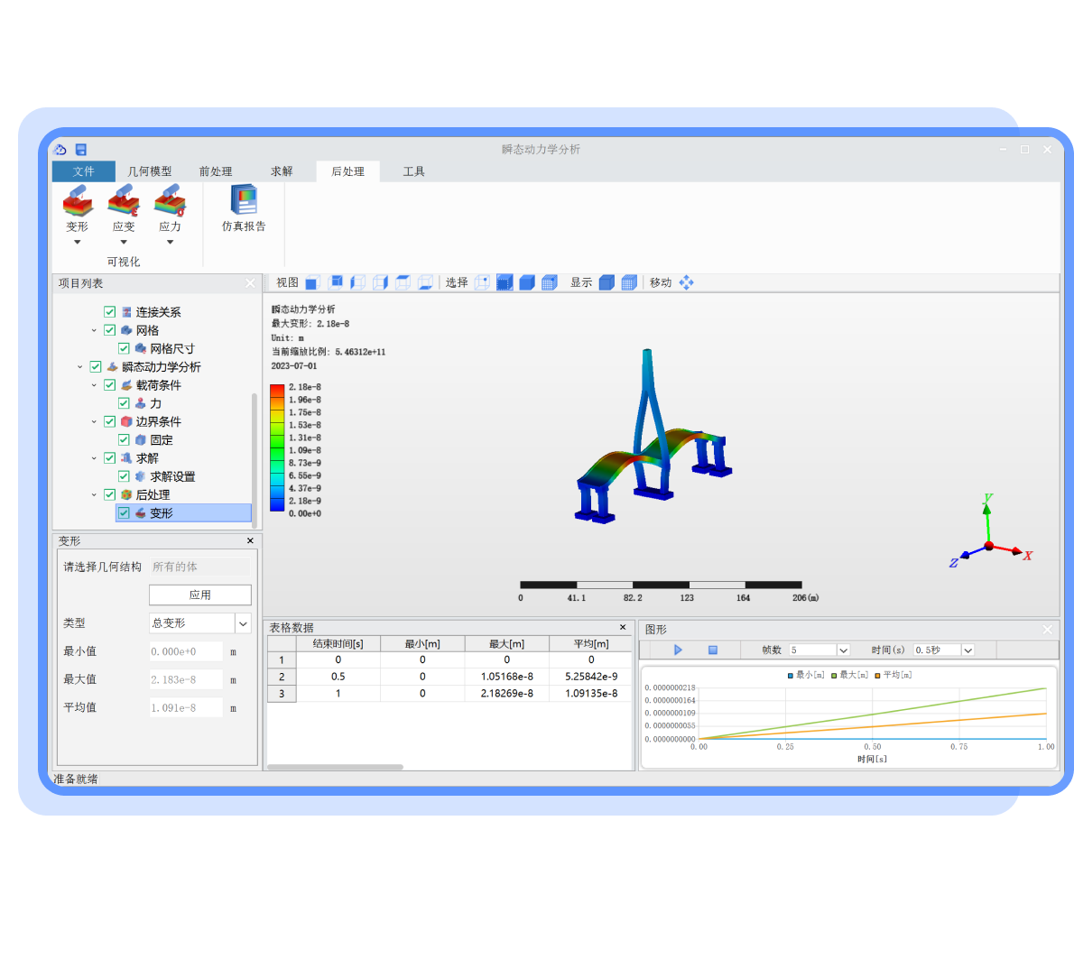Open the 变形 deformation visualization tool
Viewport: 1074px width, 959px height.
click(x=78, y=208)
